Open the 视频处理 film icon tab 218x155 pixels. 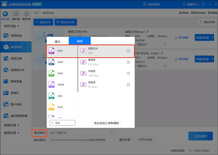pos(16,15)
